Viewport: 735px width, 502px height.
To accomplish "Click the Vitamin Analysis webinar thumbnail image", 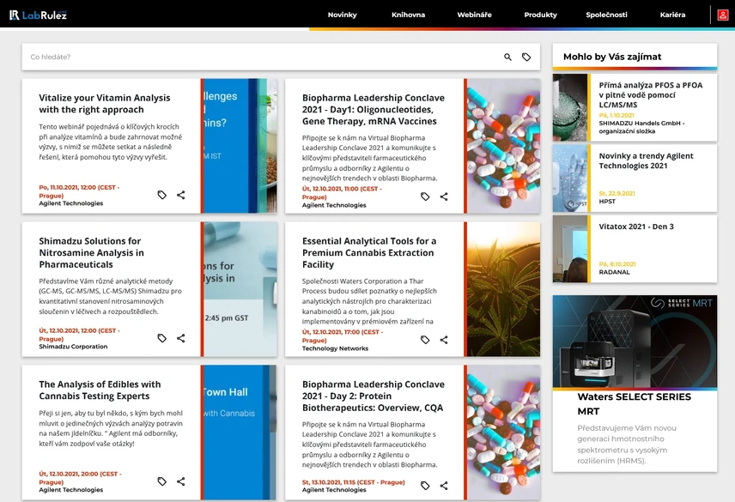I will 240,146.
